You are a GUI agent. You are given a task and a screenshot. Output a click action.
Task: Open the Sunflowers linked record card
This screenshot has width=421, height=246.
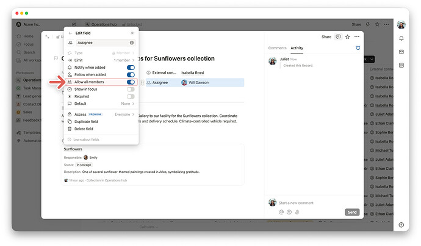(x=153, y=164)
